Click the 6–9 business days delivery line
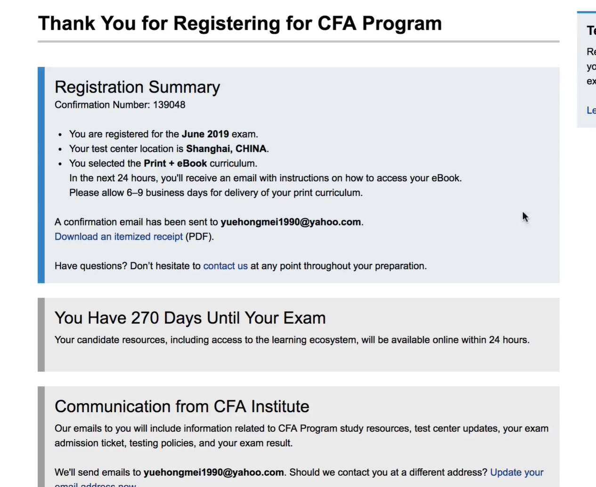The height and width of the screenshot is (487, 596). point(216,193)
